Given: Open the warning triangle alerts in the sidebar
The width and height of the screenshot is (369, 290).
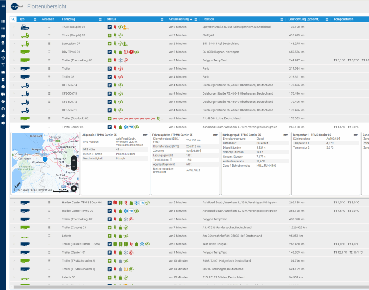Looking at the screenshot, I should pyautogui.click(x=3, y=50).
